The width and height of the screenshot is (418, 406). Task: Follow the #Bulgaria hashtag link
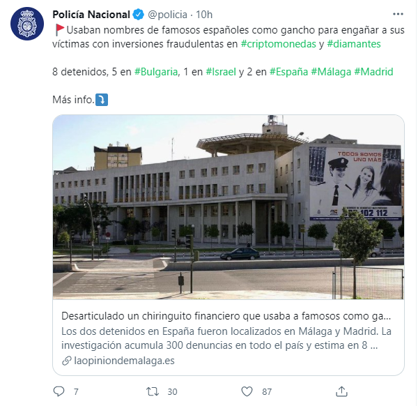point(156,72)
